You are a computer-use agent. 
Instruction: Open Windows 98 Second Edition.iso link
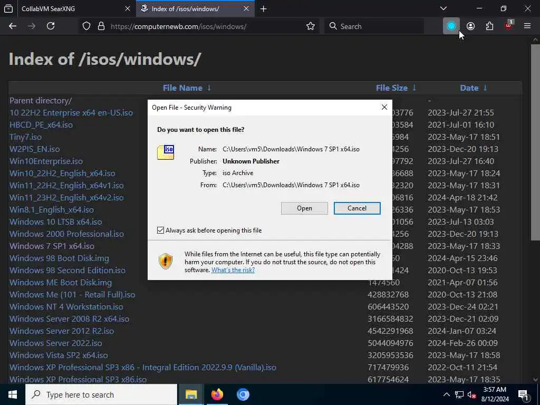67,271
